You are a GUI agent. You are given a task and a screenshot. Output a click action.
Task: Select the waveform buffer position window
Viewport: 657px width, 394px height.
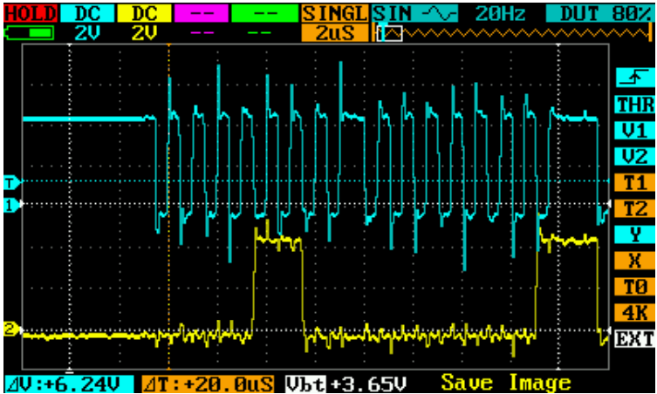[x=389, y=34]
